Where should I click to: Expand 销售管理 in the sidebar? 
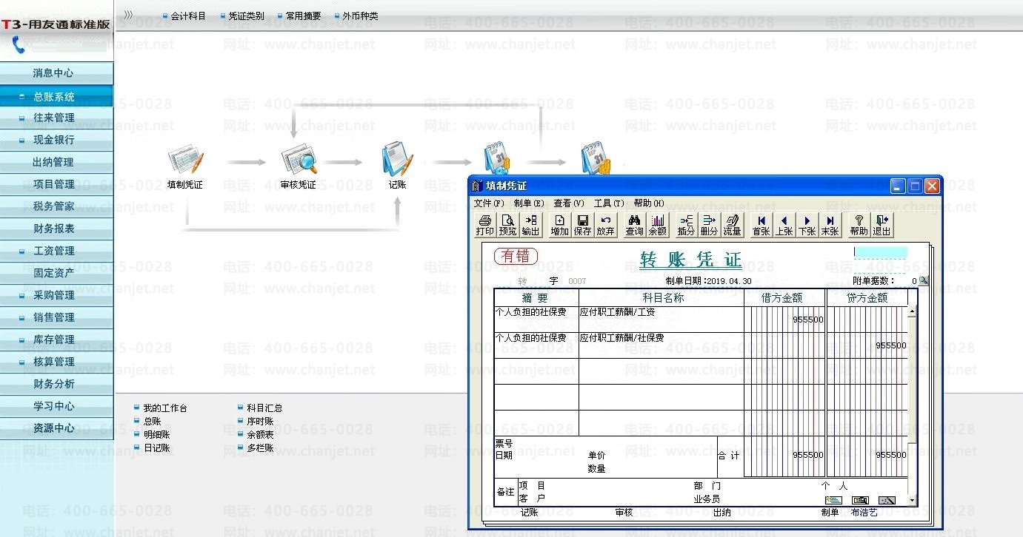[57, 317]
